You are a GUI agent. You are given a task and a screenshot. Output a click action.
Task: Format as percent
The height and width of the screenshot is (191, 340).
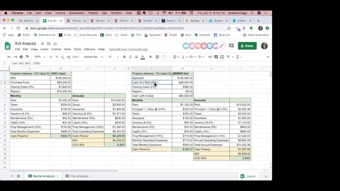[57, 57]
